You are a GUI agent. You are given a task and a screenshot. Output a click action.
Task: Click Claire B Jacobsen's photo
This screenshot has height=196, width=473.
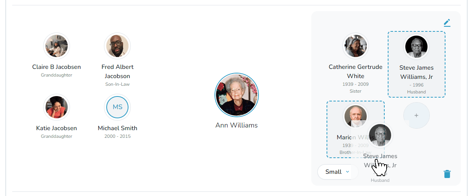click(x=57, y=46)
